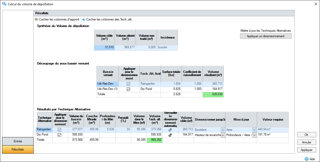The width and height of the screenshot is (320, 162).
Task: Toggle the Dry Pond apply sizing checkbox
Action: [59, 135]
